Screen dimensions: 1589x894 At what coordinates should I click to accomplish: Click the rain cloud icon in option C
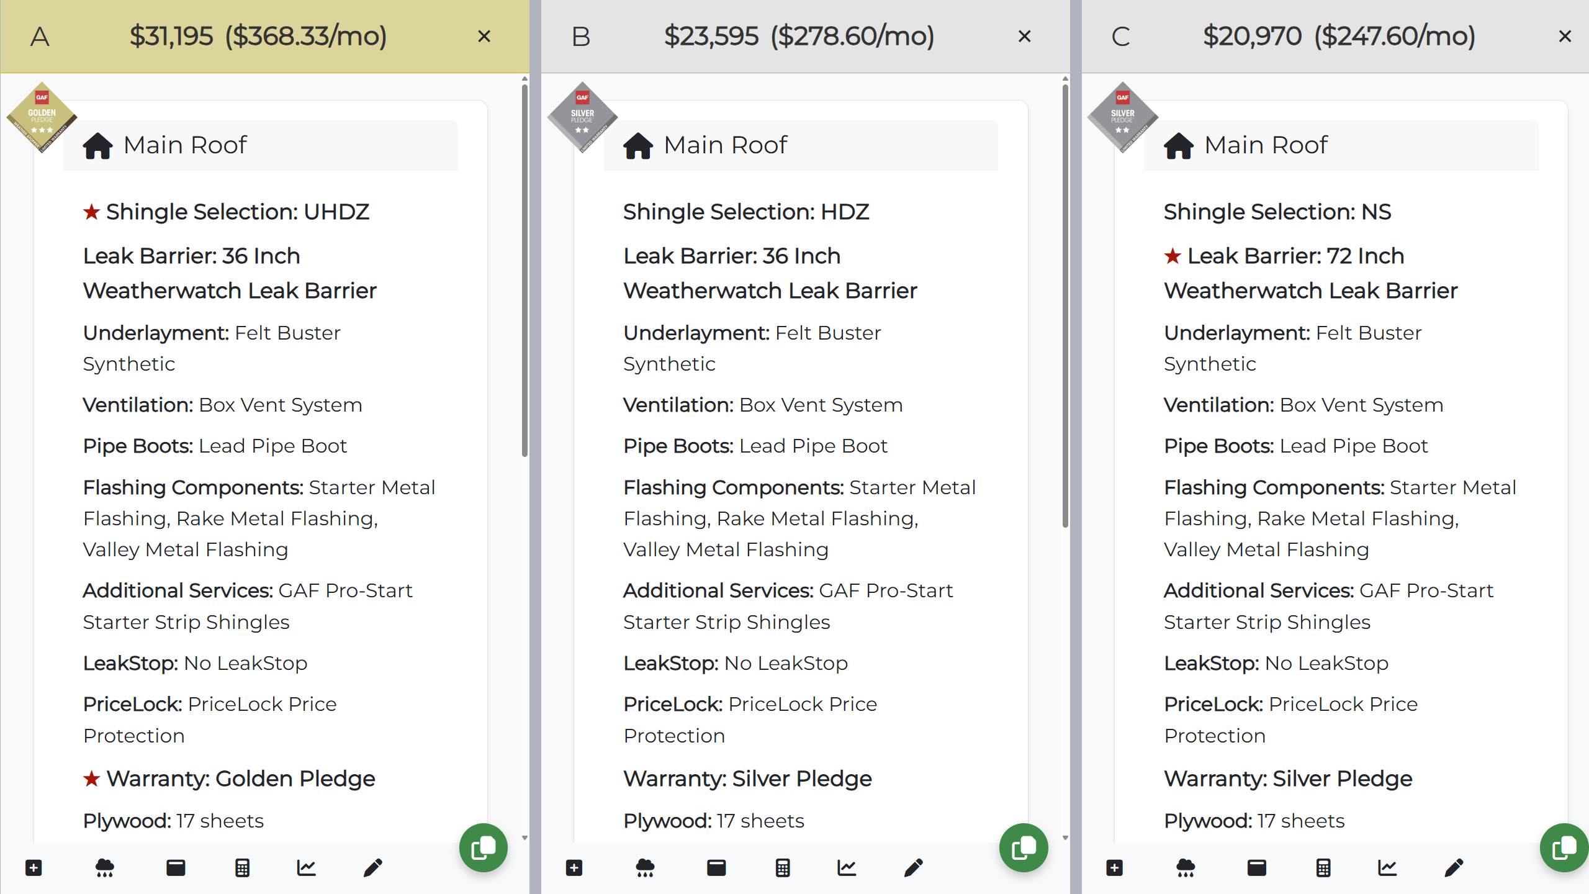tap(1186, 867)
